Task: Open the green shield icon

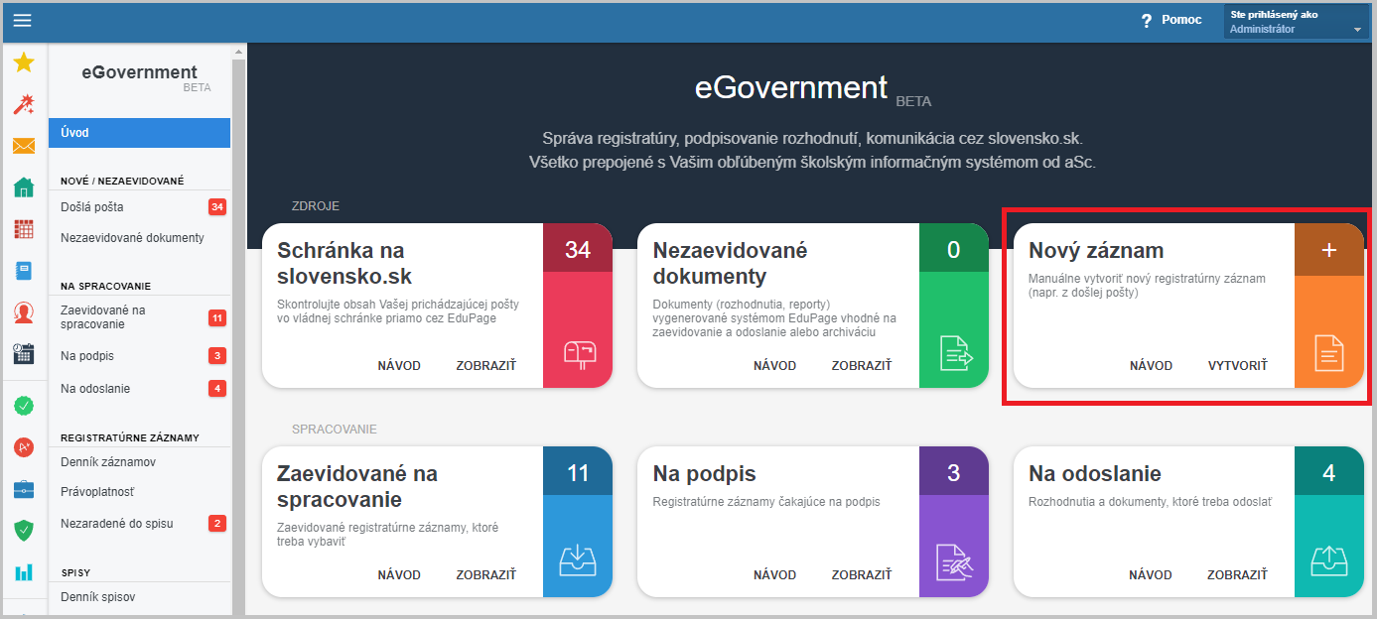Action: pyautogui.click(x=24, y=531)
